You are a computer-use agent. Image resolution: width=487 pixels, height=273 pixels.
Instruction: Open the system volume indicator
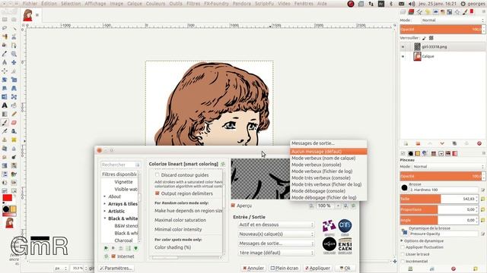pos(412,4)
